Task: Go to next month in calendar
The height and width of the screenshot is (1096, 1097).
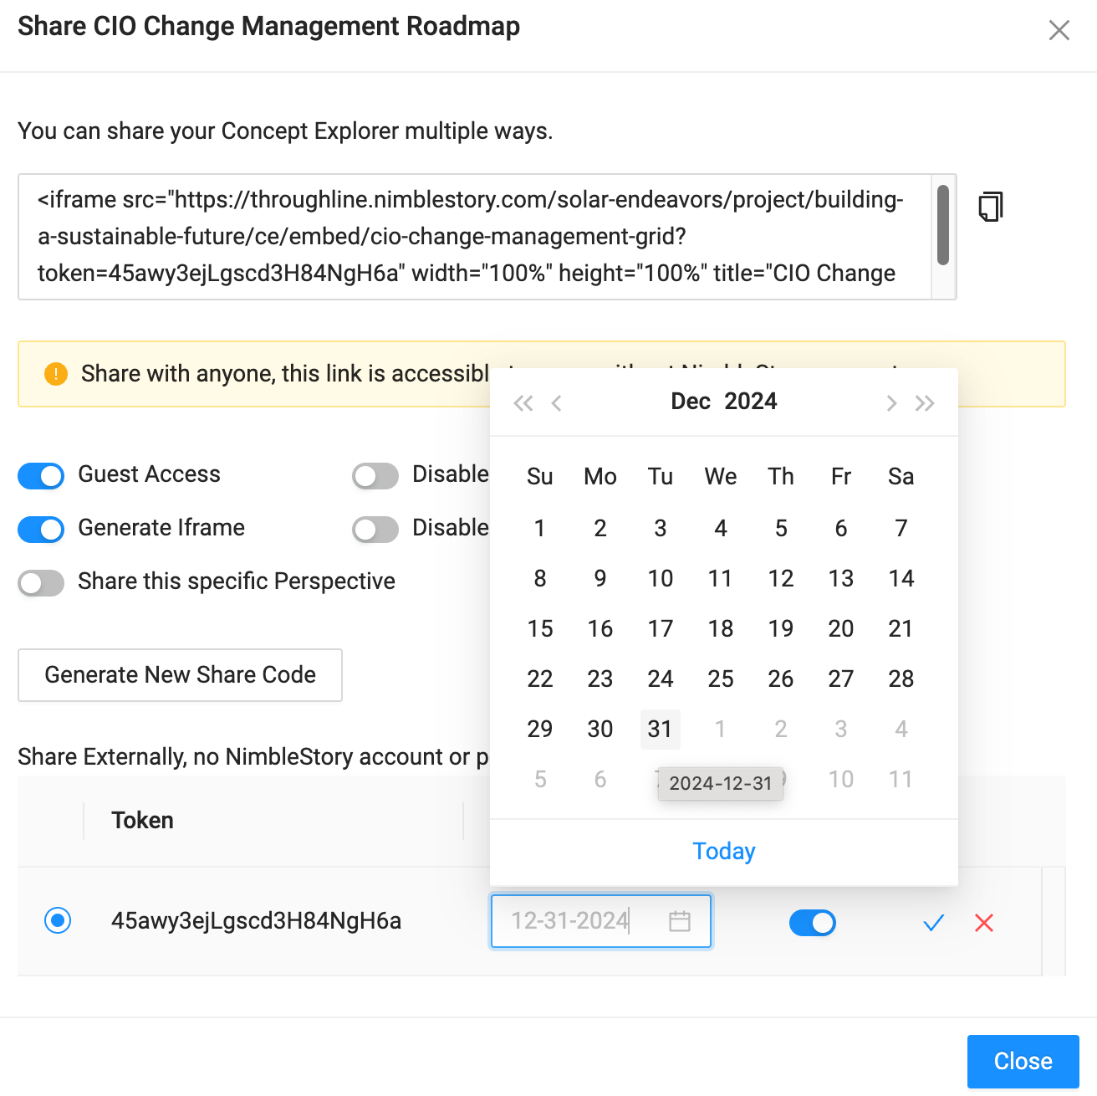Action: click(x=891, y=403)
